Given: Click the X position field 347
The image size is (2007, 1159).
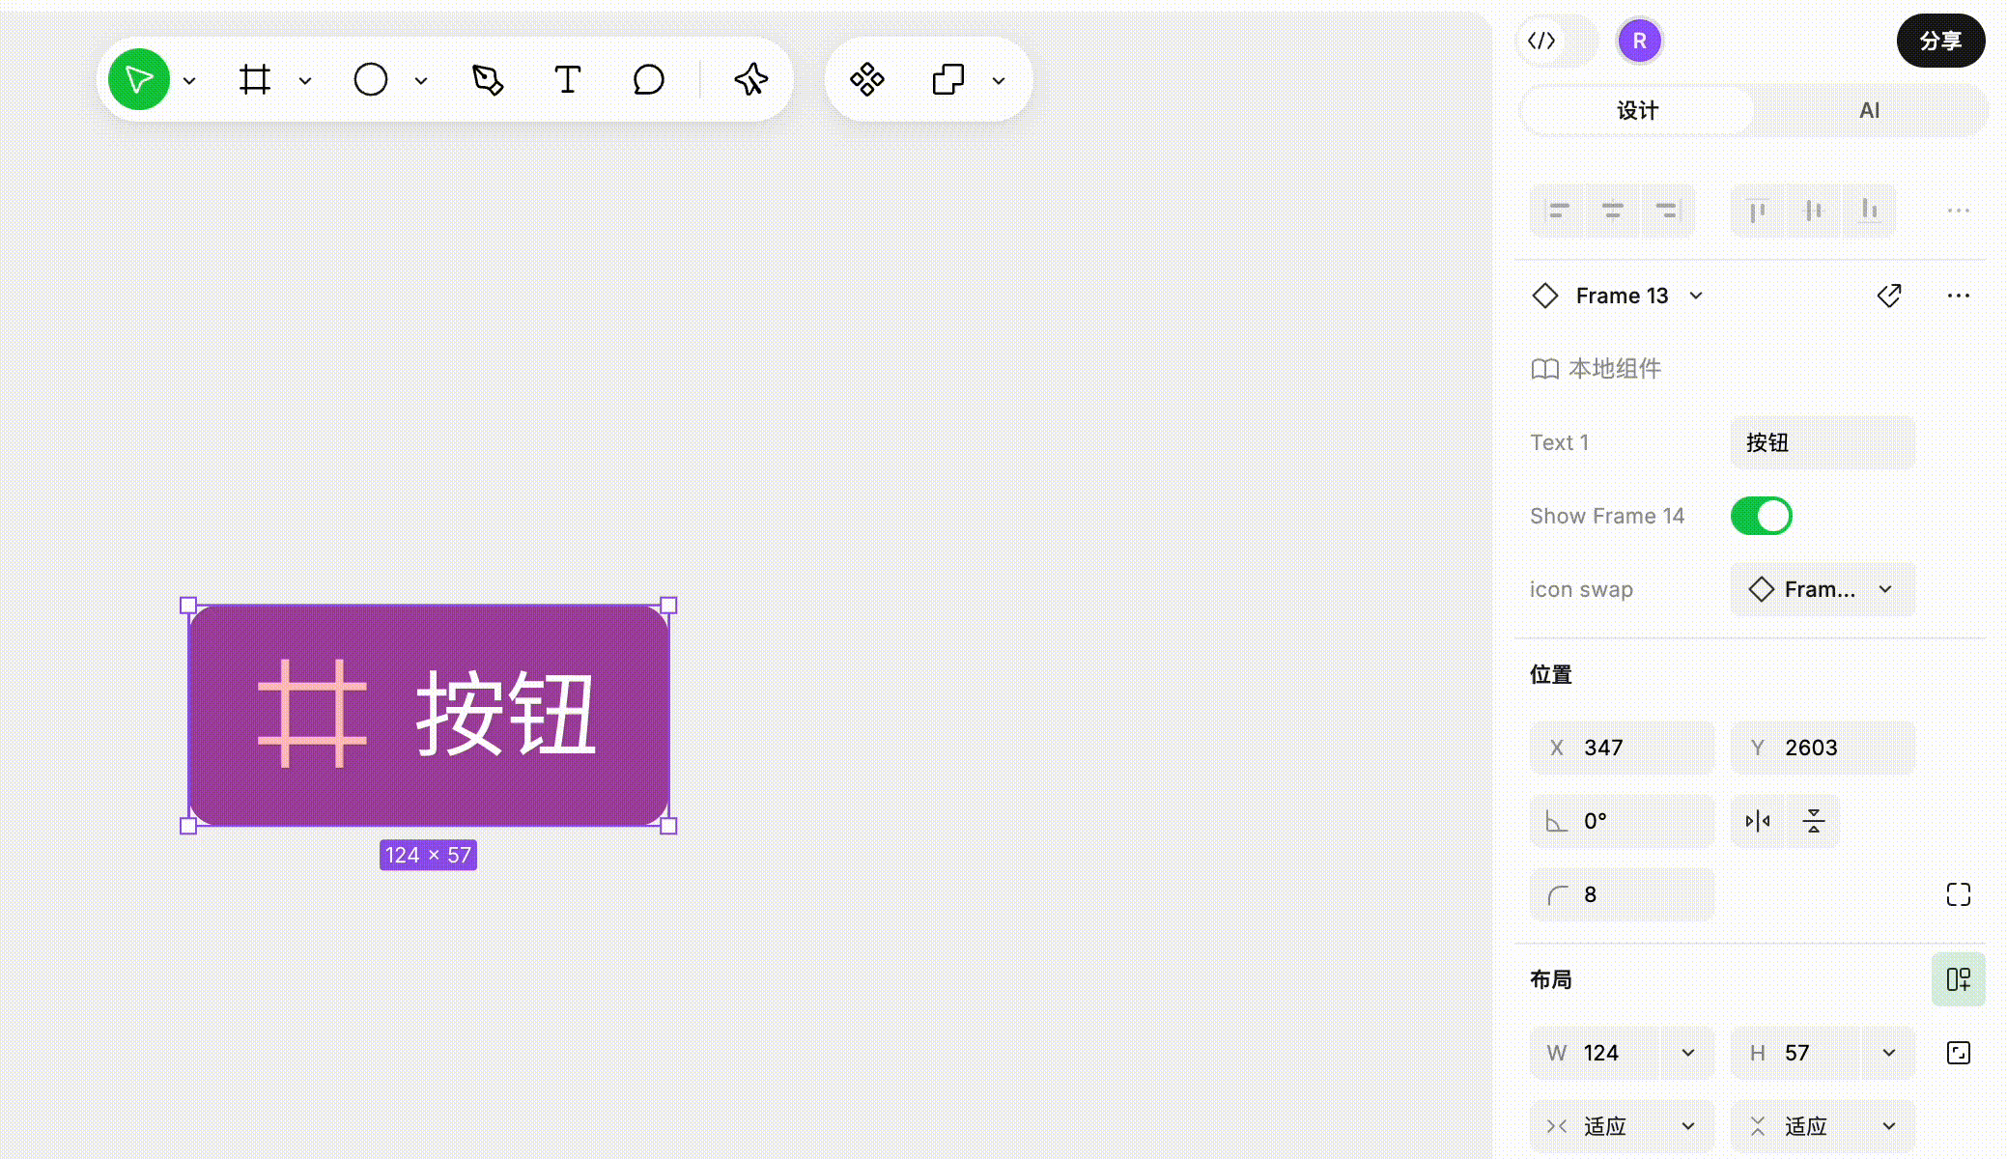Looking at the screenshot, I should (x=1623, y=748).
